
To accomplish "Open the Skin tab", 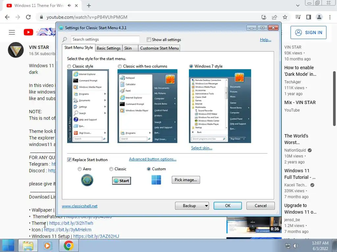I will coord(130,48).
